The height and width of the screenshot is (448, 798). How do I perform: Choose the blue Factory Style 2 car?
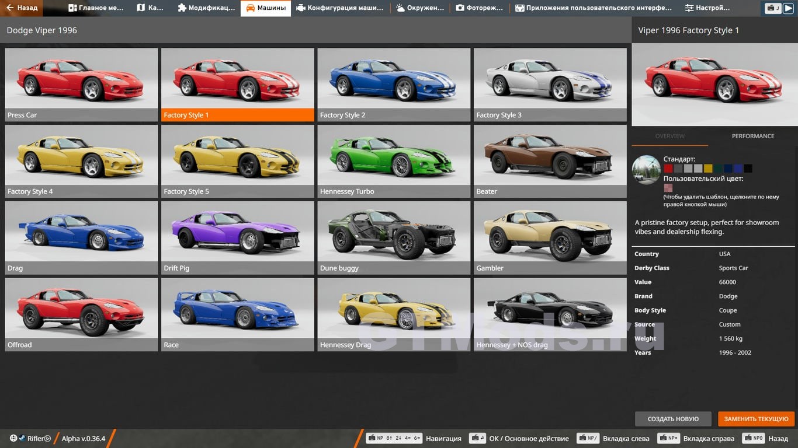[x=394, y=85]
